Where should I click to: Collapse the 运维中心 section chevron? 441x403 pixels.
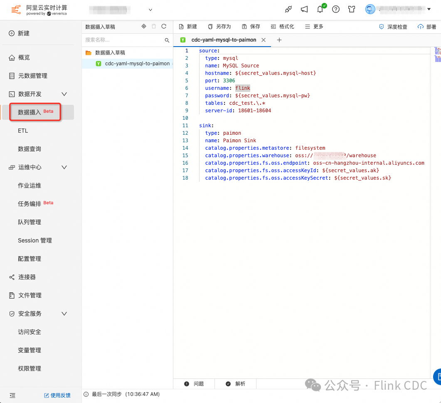[x=64, y=167]
